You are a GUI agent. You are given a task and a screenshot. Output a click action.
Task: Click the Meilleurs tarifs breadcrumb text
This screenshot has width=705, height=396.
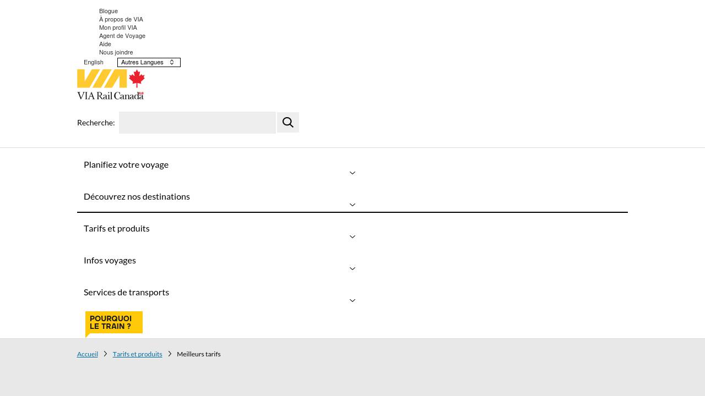[199, 354]
